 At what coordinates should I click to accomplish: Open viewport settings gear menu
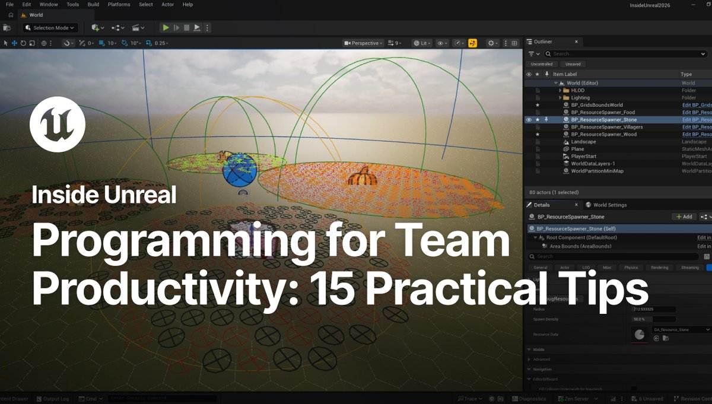493,43
